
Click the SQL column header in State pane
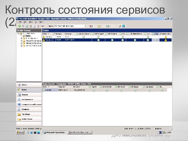point(156,34)
